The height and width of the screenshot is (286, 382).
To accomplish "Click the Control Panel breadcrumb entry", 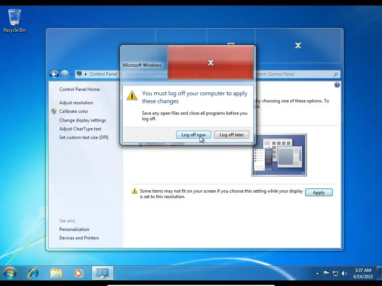I will (103, 74).
